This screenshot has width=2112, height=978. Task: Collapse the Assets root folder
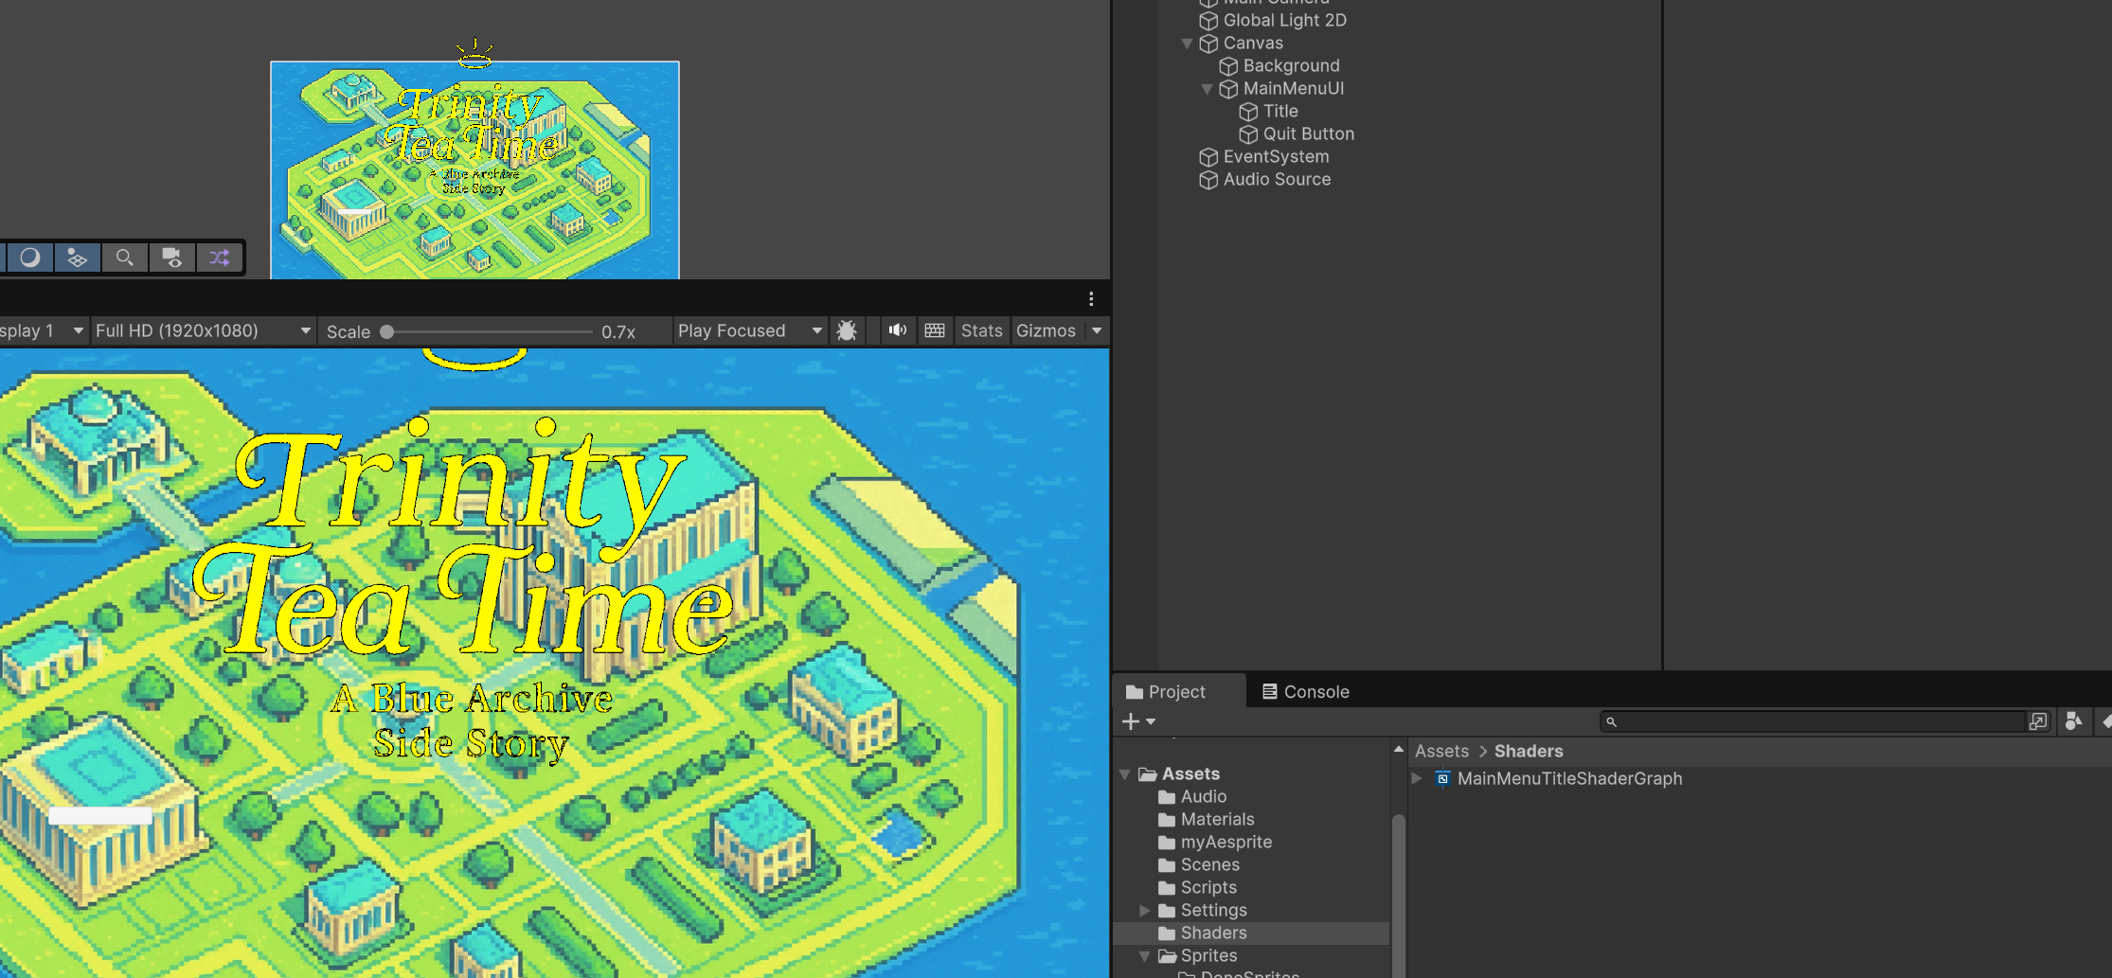[1125, 774]
